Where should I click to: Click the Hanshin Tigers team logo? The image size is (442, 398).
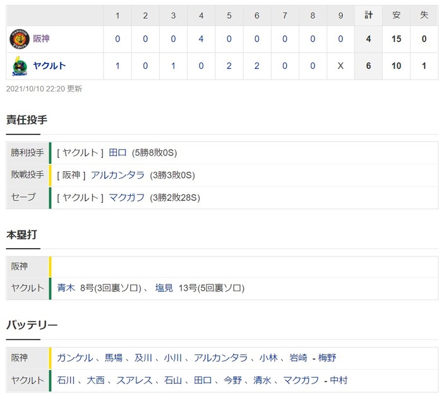(20, 39)
